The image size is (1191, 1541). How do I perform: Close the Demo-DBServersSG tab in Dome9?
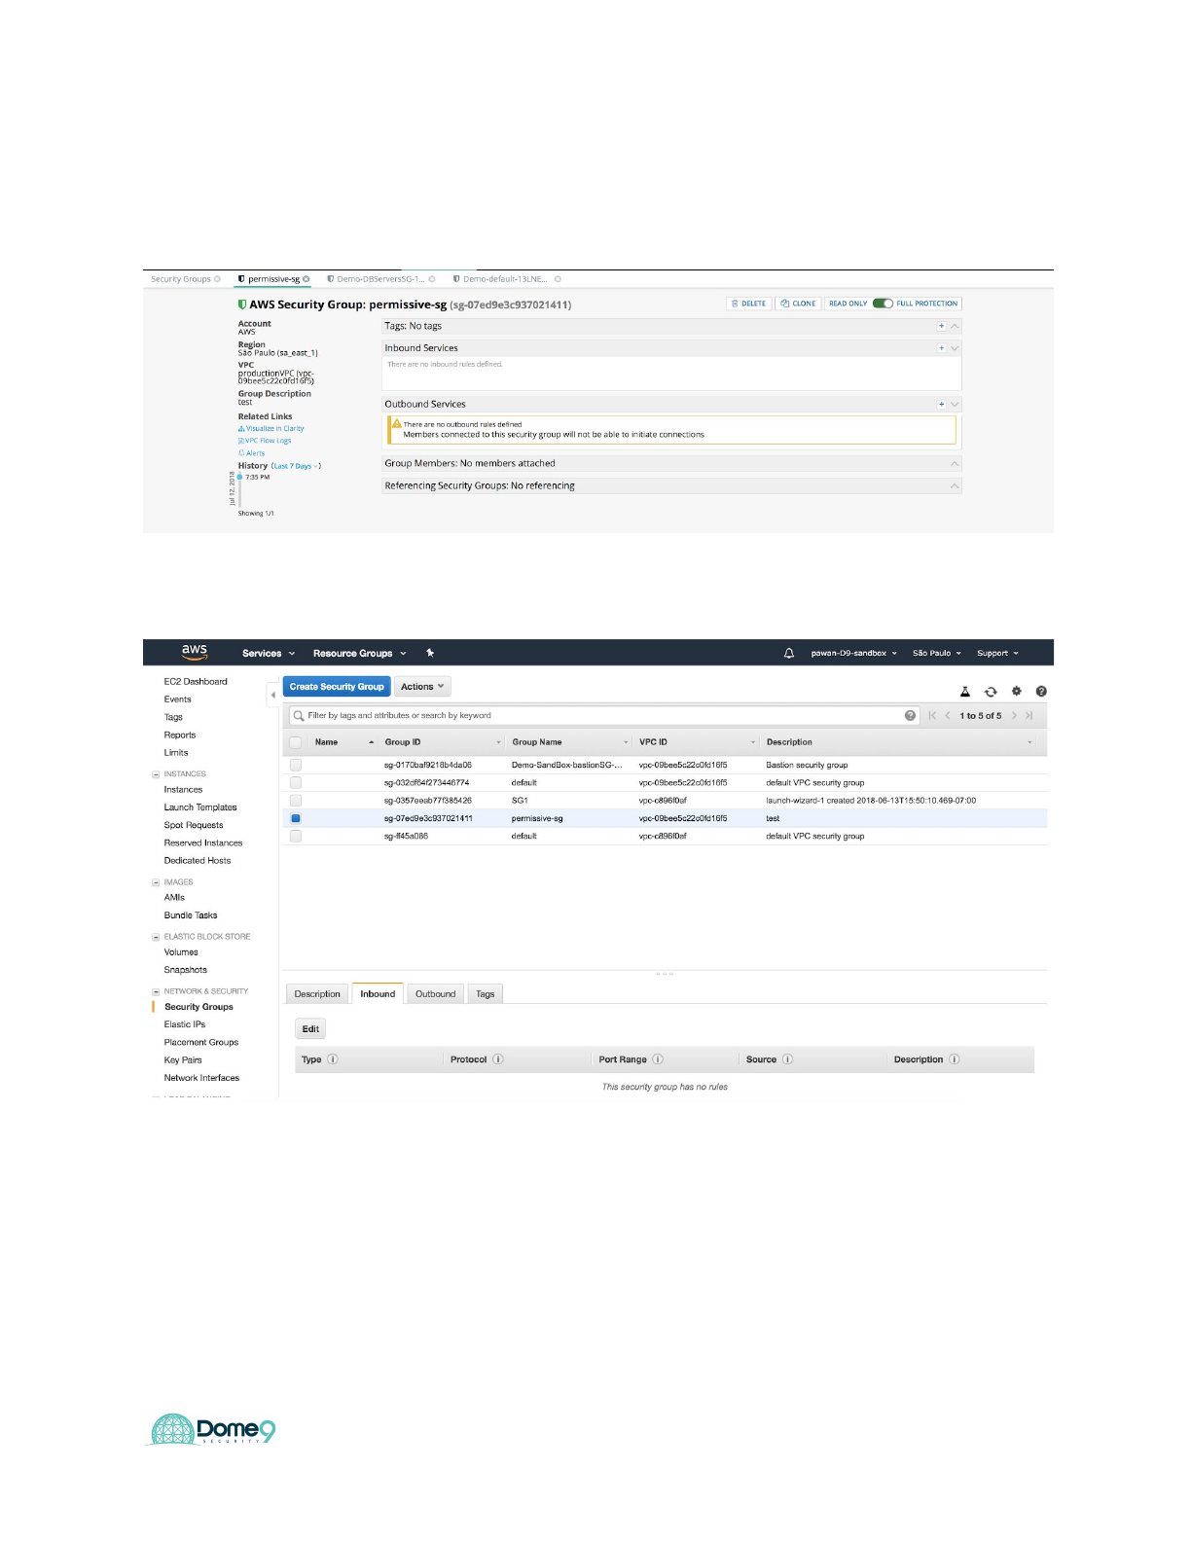(x=432, y=279)
